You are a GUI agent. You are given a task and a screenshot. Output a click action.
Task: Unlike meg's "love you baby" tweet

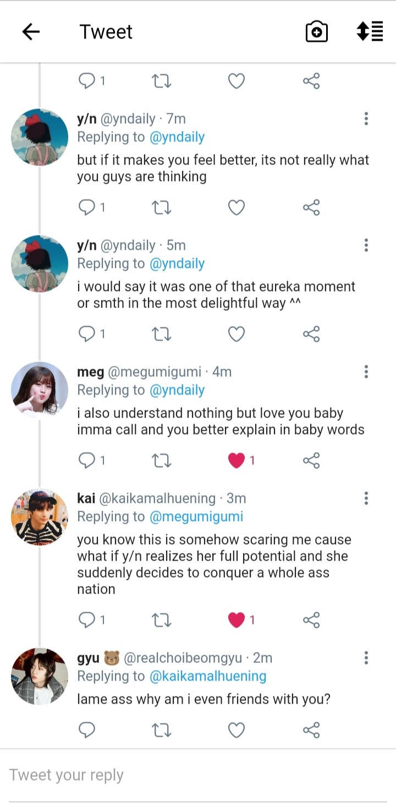click(237, 460)
